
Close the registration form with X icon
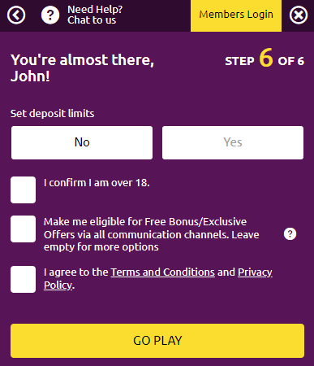tap(299, 15)
